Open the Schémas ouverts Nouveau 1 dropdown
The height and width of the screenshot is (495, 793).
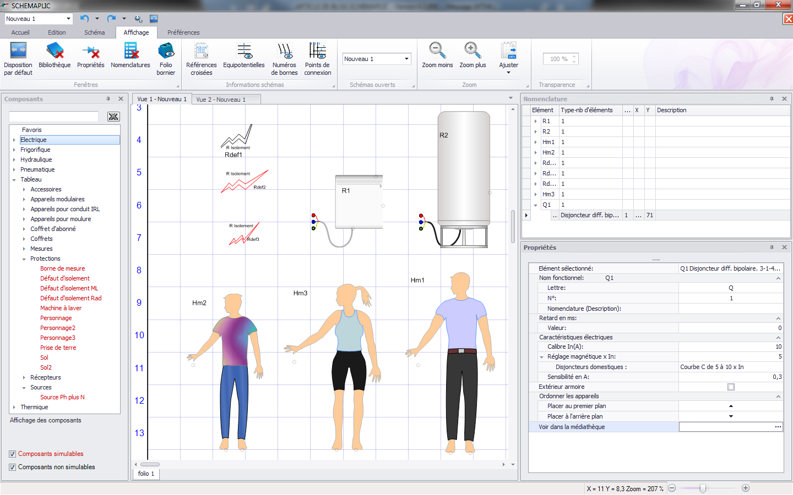pos(377,59)
